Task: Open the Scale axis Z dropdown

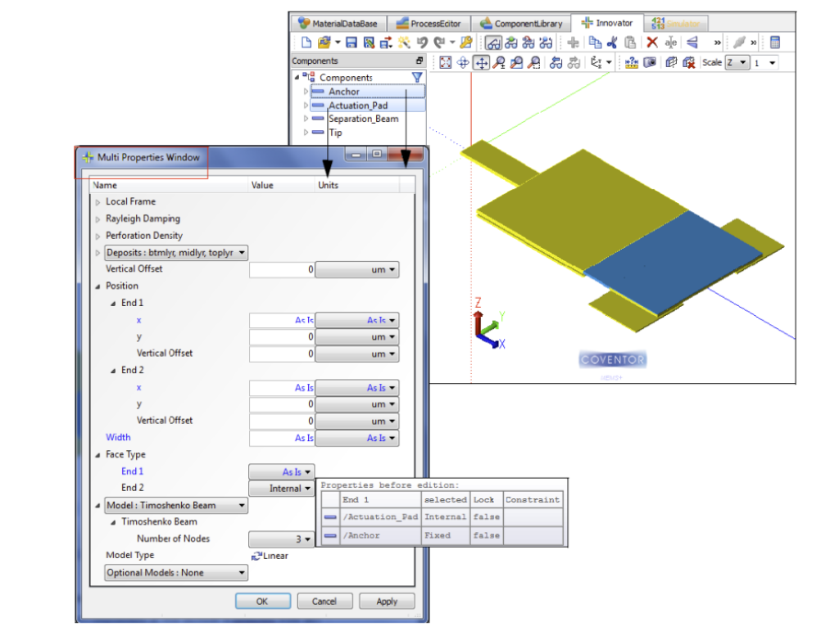Action: (737, 63)
